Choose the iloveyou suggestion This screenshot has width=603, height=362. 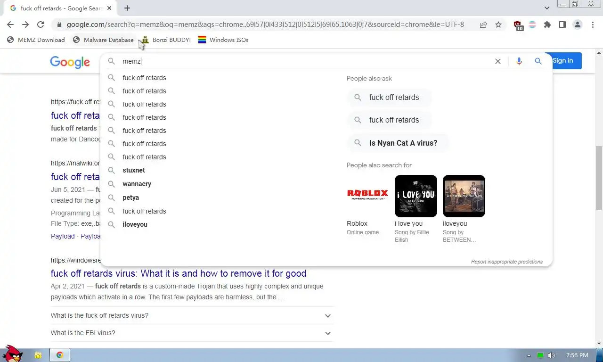coord(135,224)
